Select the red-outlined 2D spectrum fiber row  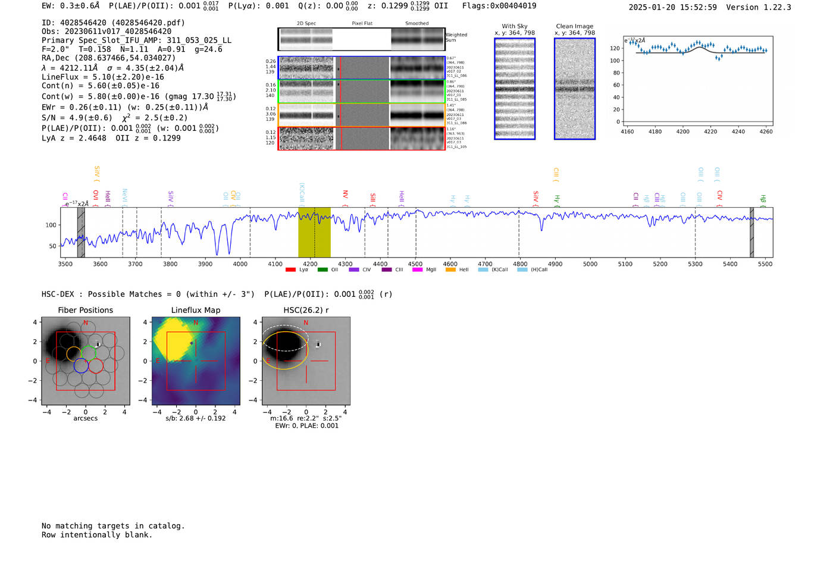pyautogui.click(x=361, y=139)
